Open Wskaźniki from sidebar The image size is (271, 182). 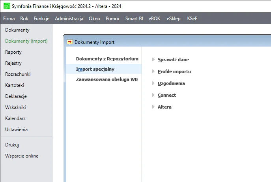[x=15, y=107]
